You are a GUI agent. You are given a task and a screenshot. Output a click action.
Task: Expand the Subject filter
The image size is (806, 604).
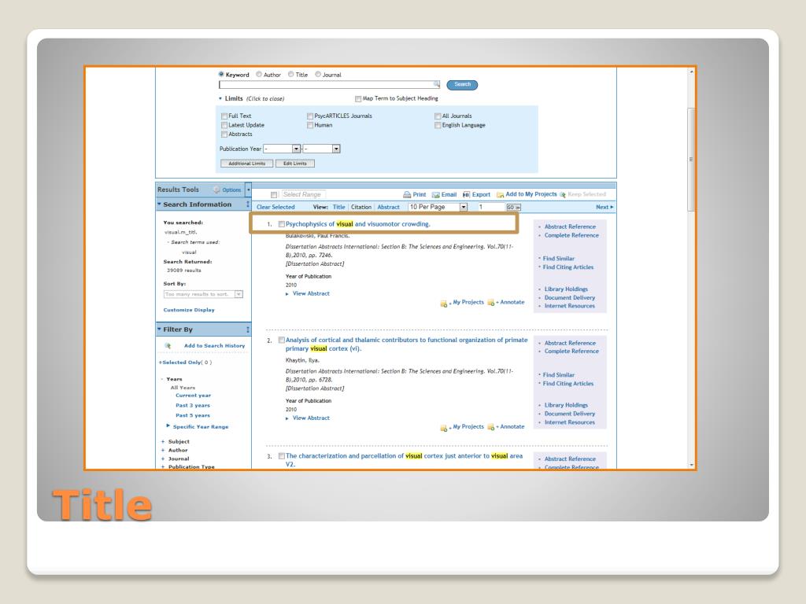[163, 442]
